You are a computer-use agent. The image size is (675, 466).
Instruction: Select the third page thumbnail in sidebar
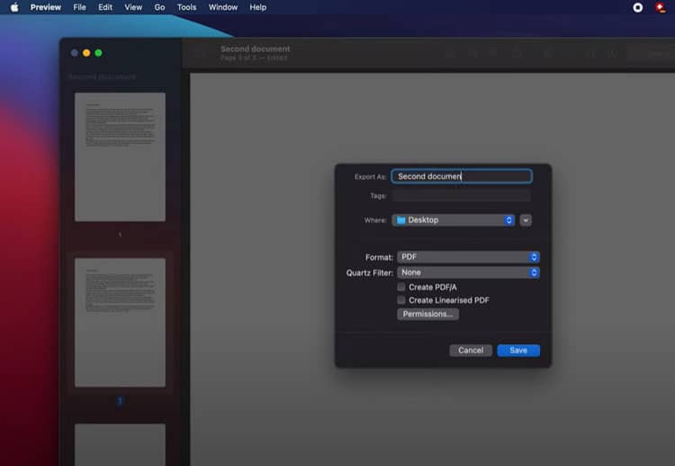point(120,444)
